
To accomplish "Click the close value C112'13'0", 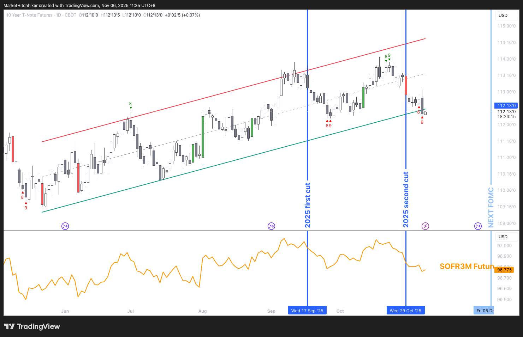I will (x=153, y=15).
